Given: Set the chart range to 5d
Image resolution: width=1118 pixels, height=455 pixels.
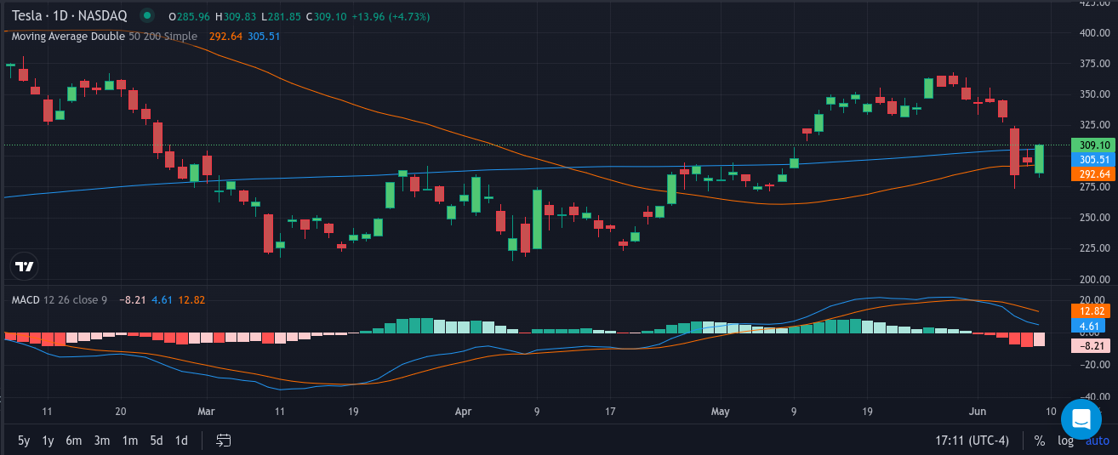Looking at the screenshot, I should 157,441.
